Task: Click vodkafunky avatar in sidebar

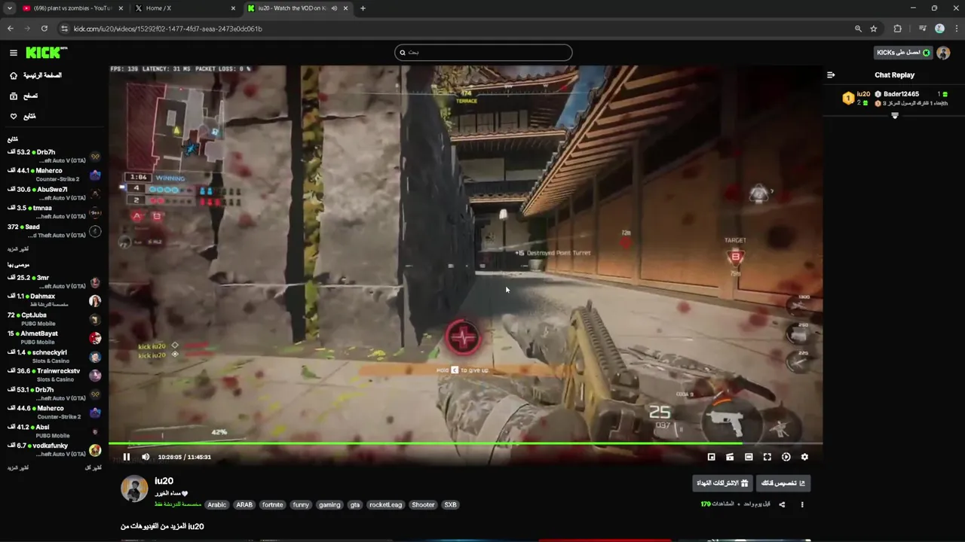Action: 95,450
